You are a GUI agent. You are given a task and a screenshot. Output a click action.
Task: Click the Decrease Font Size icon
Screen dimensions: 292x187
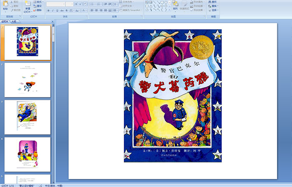pos(80,4)
